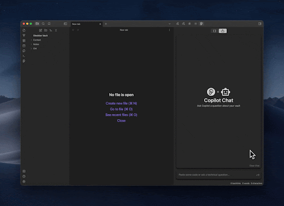This screenshot has width=284, height=206.
Task: Click Create new file link
Action: coord(121,104)
